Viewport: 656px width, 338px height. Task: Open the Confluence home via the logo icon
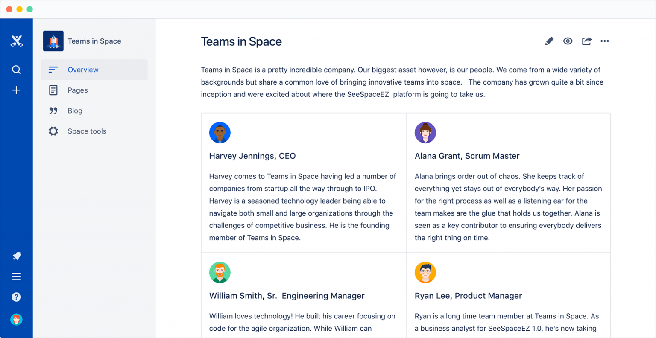(16, 41)
